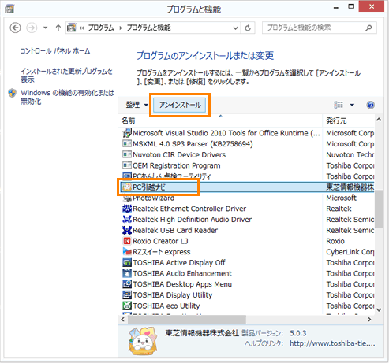Image resolution: width=389 pixels, height=363 pixels.
Task: Click the PC引越ナビ program icon
Action: 127,187
